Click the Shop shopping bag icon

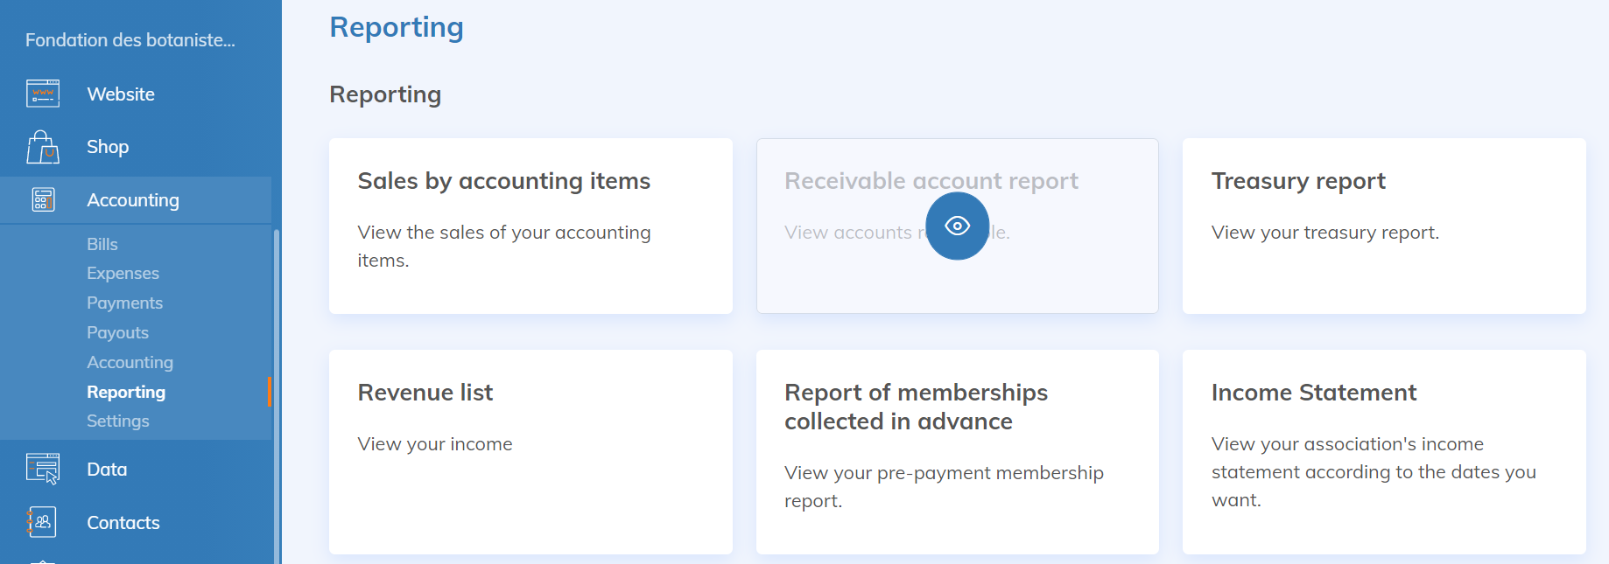42,147
